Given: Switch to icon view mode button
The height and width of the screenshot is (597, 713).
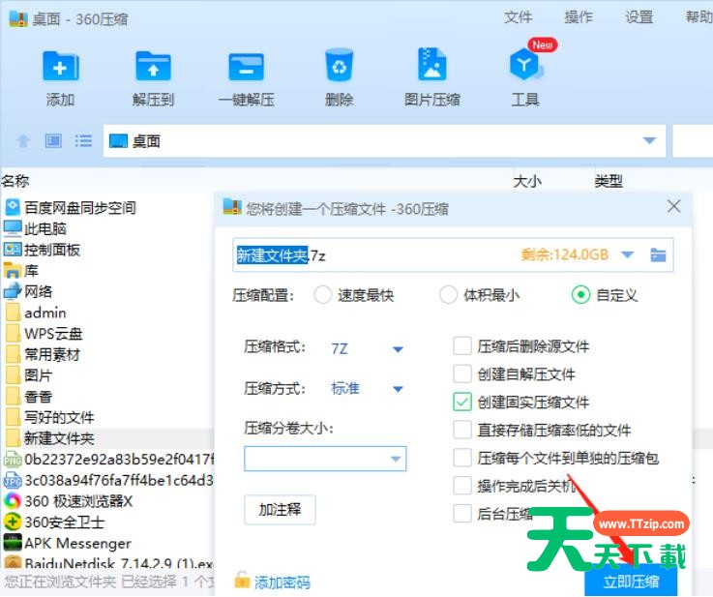Looking at the screenshot, I should 53,141.
